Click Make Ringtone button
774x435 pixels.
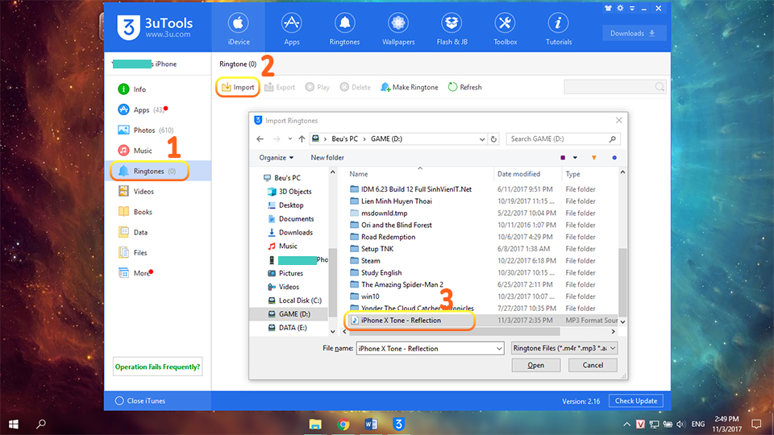click(x=410, y=87)
